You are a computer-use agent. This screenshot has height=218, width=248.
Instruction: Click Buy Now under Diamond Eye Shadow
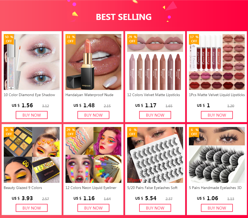(x=32, y=115)
